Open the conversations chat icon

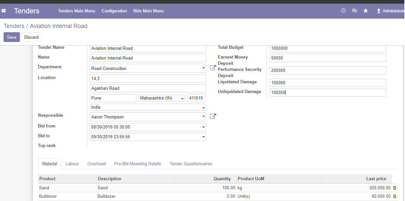(x=355, y=11)
